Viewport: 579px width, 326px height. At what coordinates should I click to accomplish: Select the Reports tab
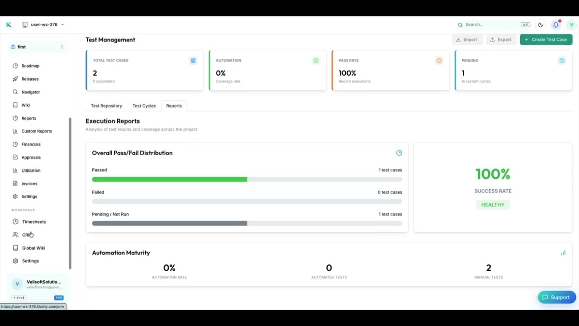(174, 106)
